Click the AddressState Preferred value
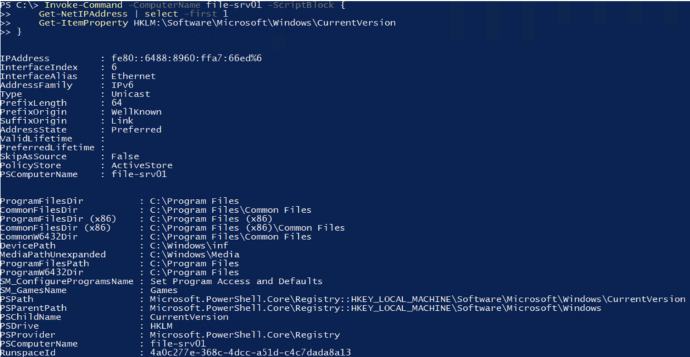 (x=136, y=130)
